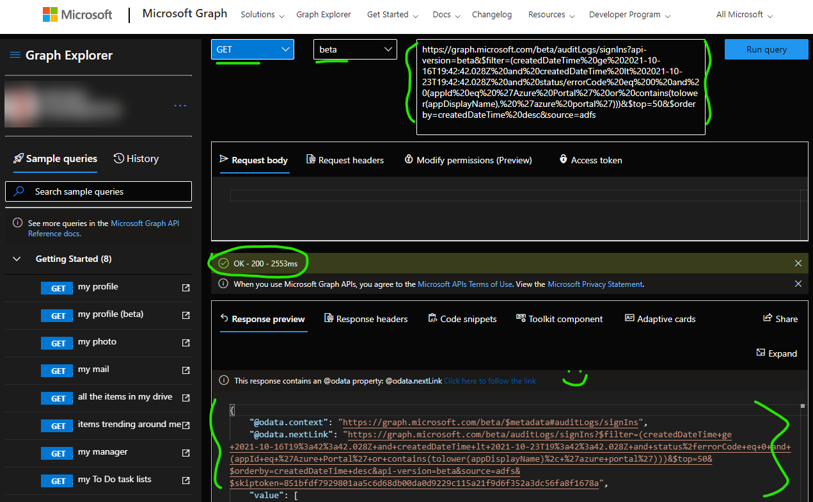Share the query via the Share icon
Viewport: 813px width, 502px height.
[780, 318]
